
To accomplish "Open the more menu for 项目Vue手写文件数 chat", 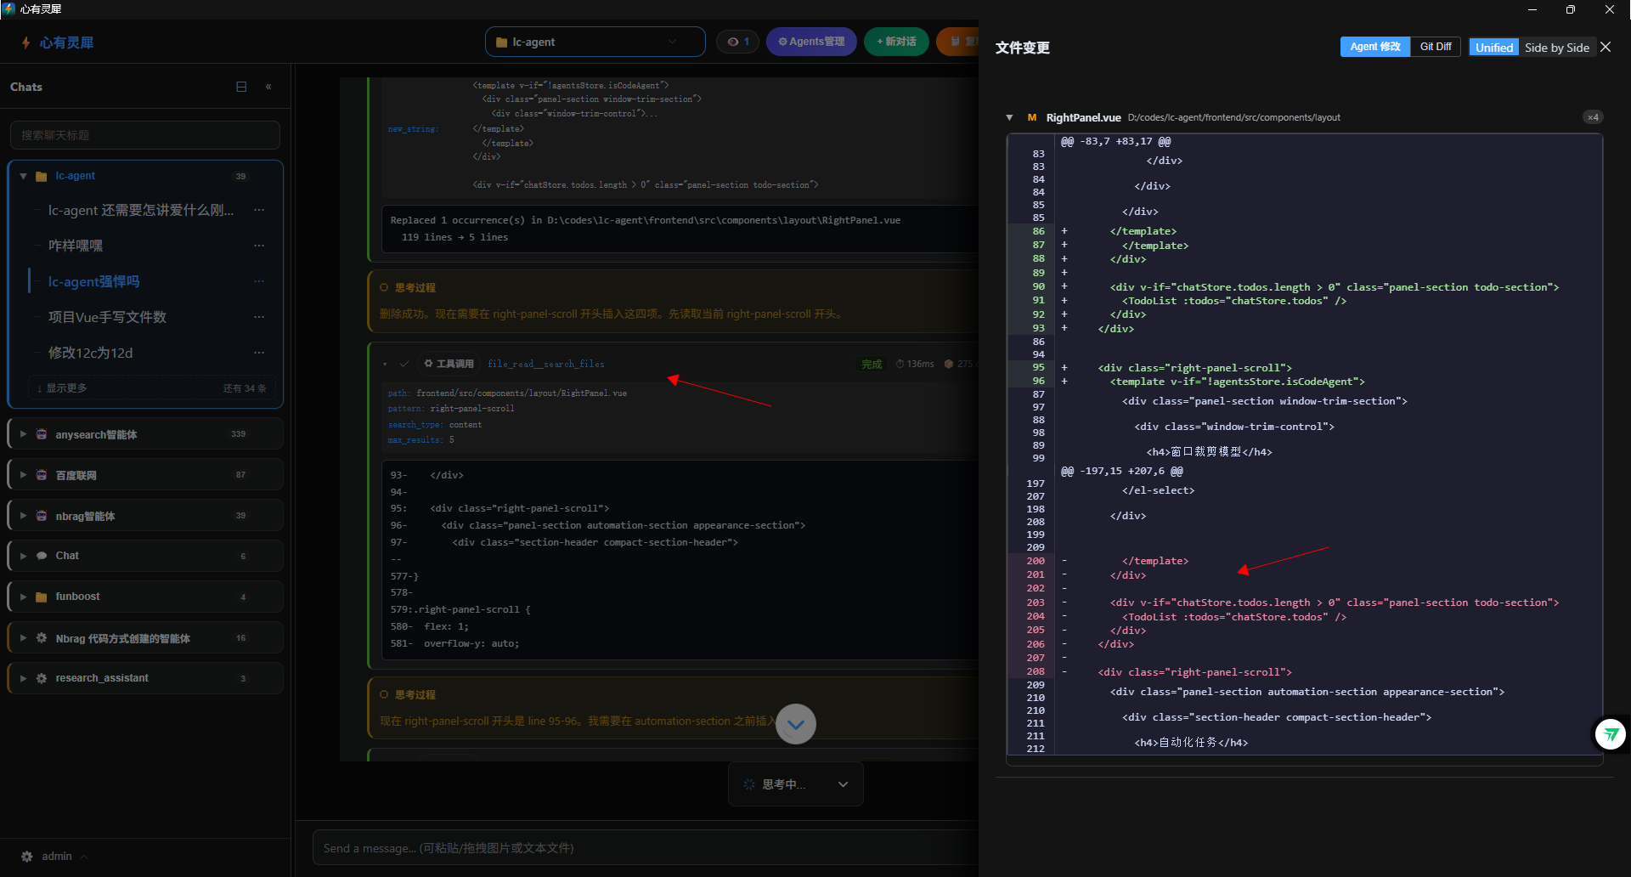I will [x=259, y=317].
